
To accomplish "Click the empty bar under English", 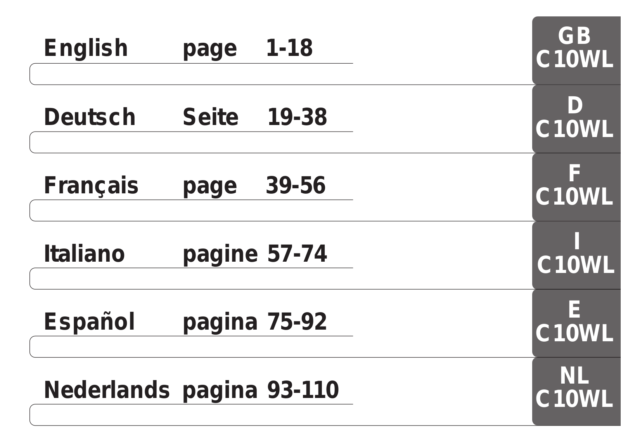I will pyautogui.click(x=281, y=74).
